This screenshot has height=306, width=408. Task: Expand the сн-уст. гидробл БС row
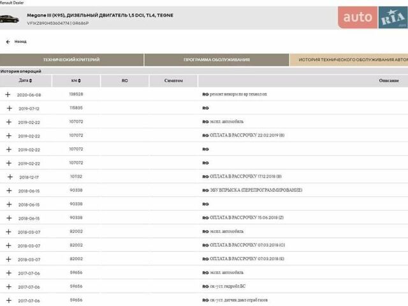pos(9,287)
